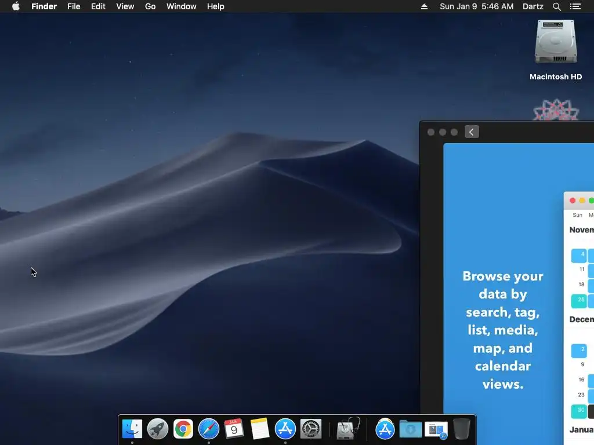Launch Google Chrome from the Dock

click(x=183, y=429)
